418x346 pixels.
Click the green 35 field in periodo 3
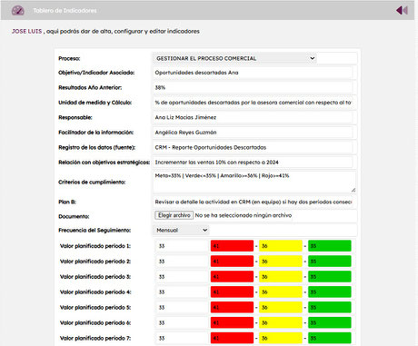click(x=330, y=277)
